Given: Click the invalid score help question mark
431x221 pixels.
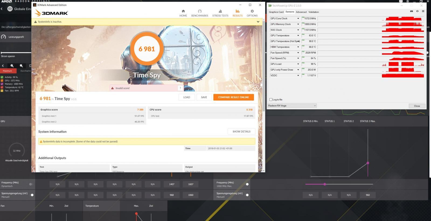Looking at the screenshot, I should point(180,88).
